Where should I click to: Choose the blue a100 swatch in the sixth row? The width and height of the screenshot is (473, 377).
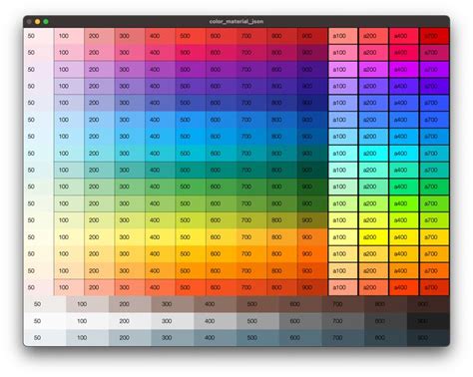tap(343, 120)
